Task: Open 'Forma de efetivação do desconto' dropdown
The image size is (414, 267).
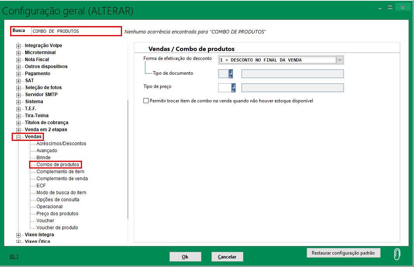Action: tap(339, 60)
